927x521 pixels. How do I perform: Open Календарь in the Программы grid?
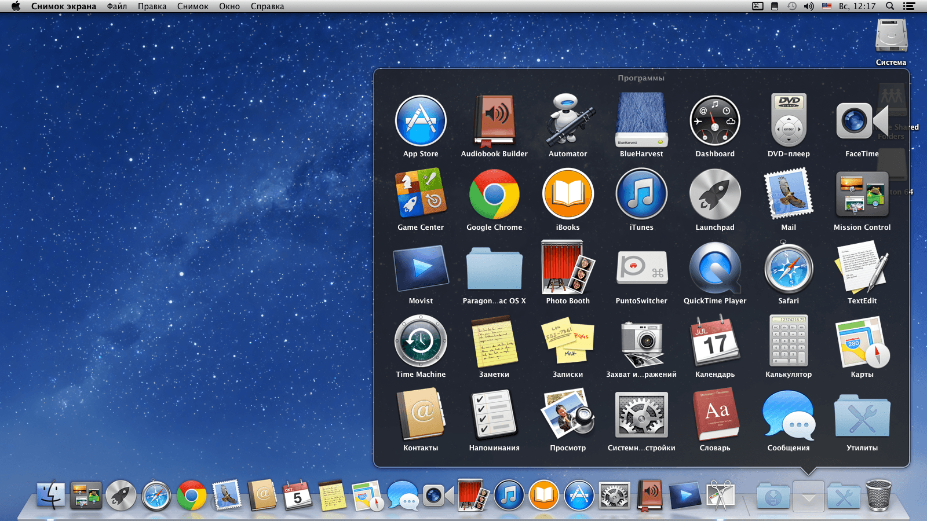click(x=715, y=342)
